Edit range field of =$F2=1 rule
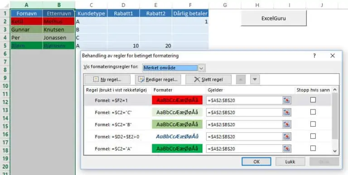The height and width of the screenshot is (175, 348). pyautogui.click(x=244, y=100)
